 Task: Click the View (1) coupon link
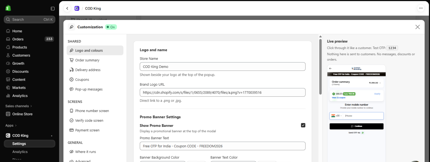pyautogui.click(x=338, y=97)
